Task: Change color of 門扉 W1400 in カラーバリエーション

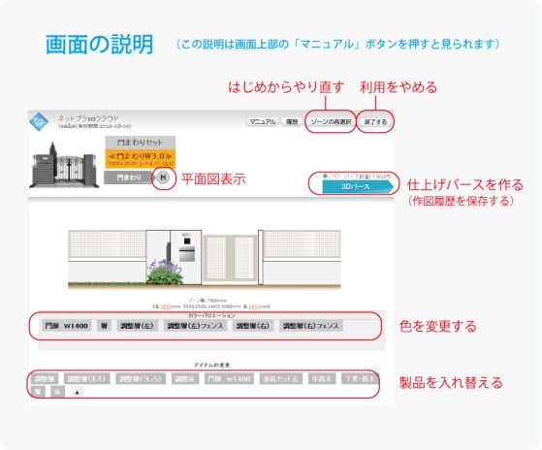Action: click(66, 326)
